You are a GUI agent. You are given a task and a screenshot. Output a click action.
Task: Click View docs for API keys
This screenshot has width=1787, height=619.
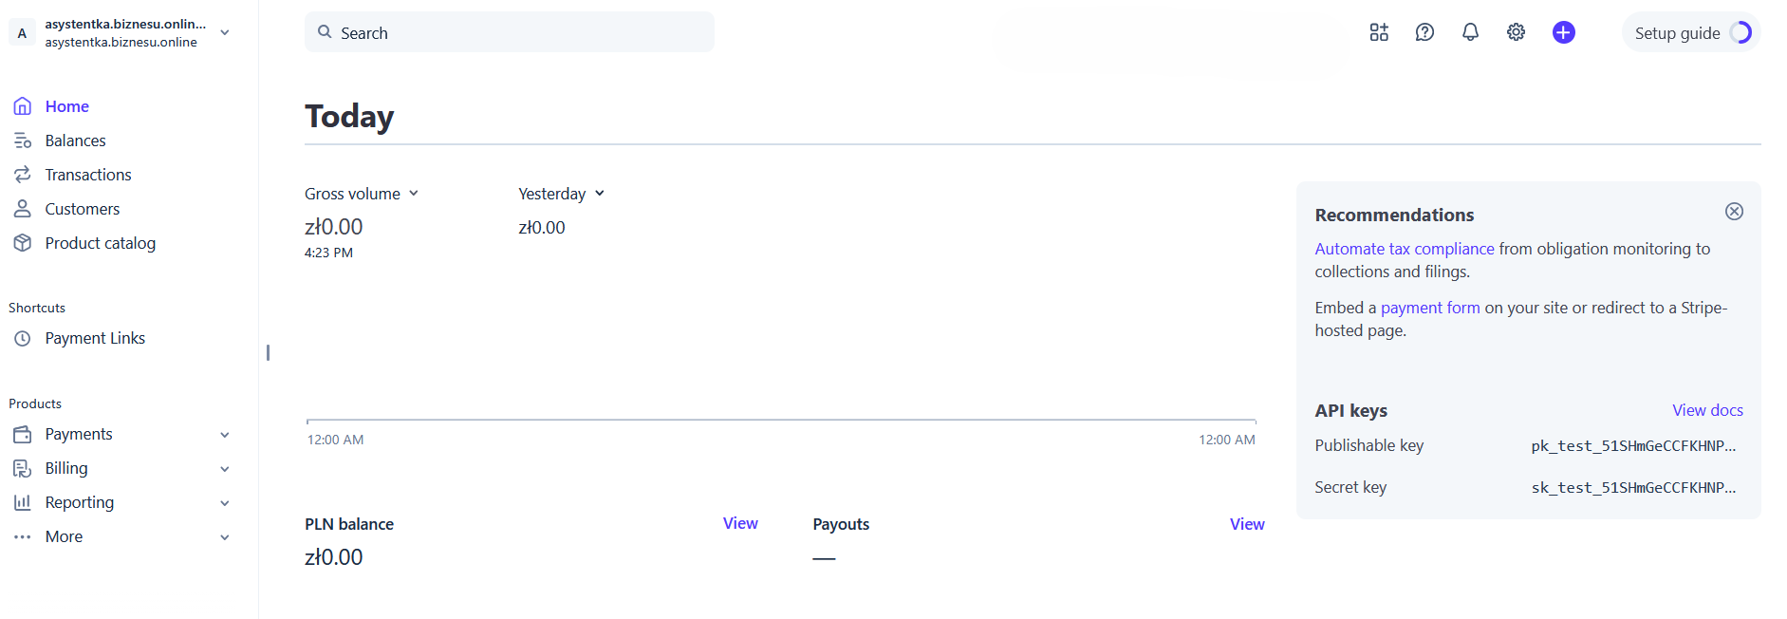[1706, 410]
